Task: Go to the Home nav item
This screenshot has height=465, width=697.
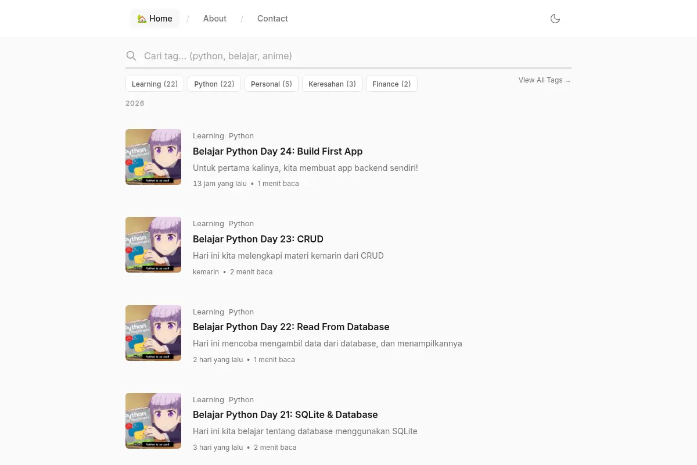Action: [155, 19]
